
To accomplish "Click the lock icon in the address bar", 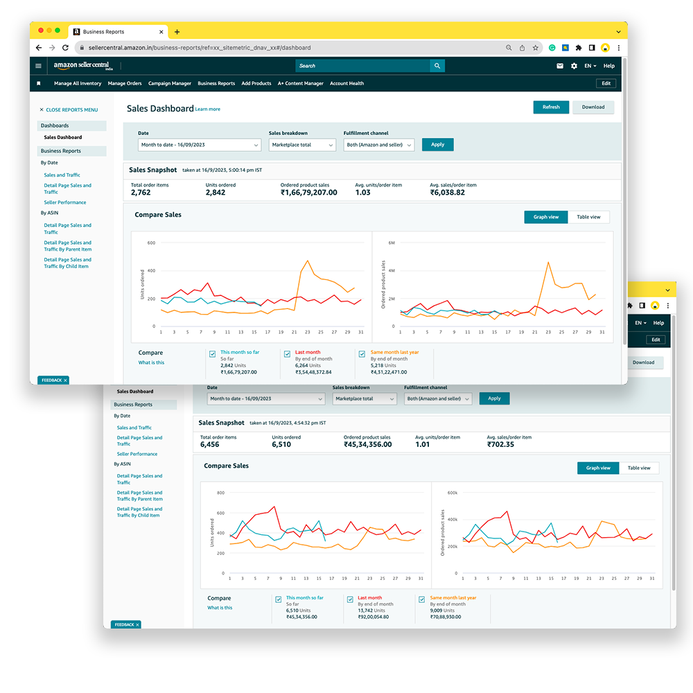I will click(82, 48).
